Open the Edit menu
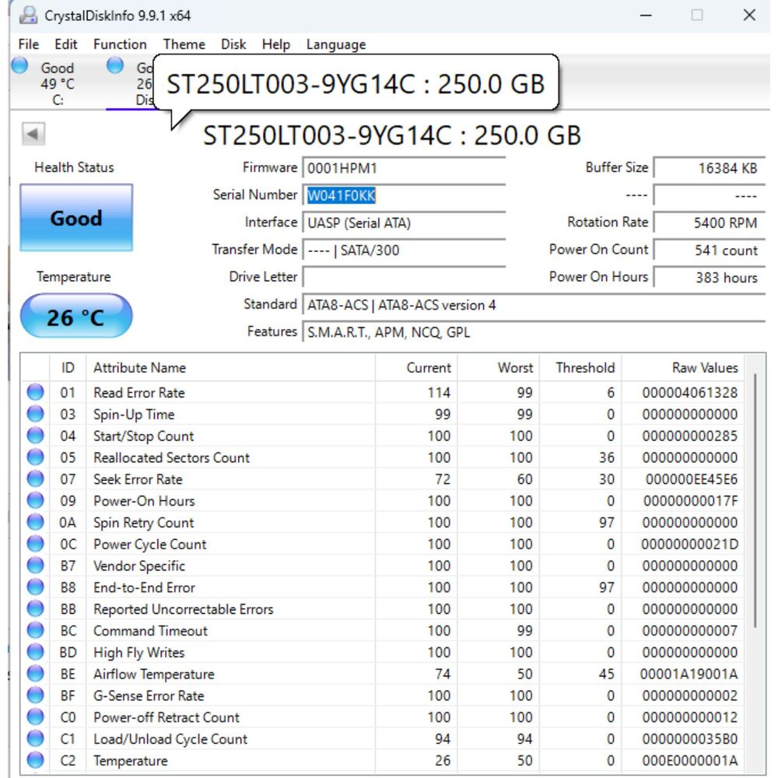The width and height of the screenshot is (778, 778). [66, 44]
